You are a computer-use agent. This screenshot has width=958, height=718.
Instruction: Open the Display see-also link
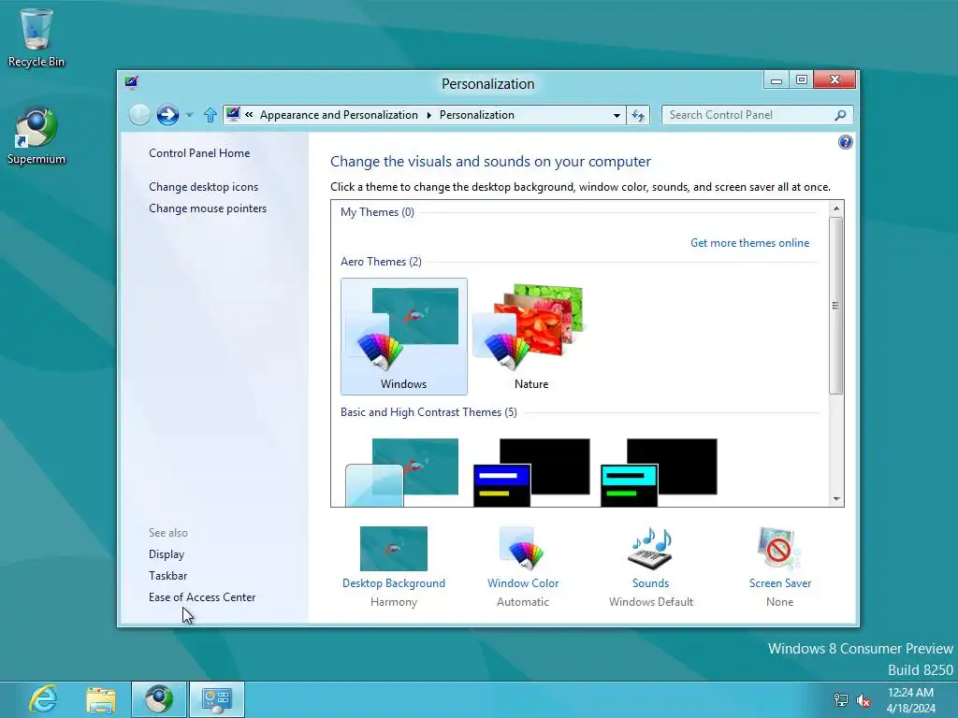[167, 554]
